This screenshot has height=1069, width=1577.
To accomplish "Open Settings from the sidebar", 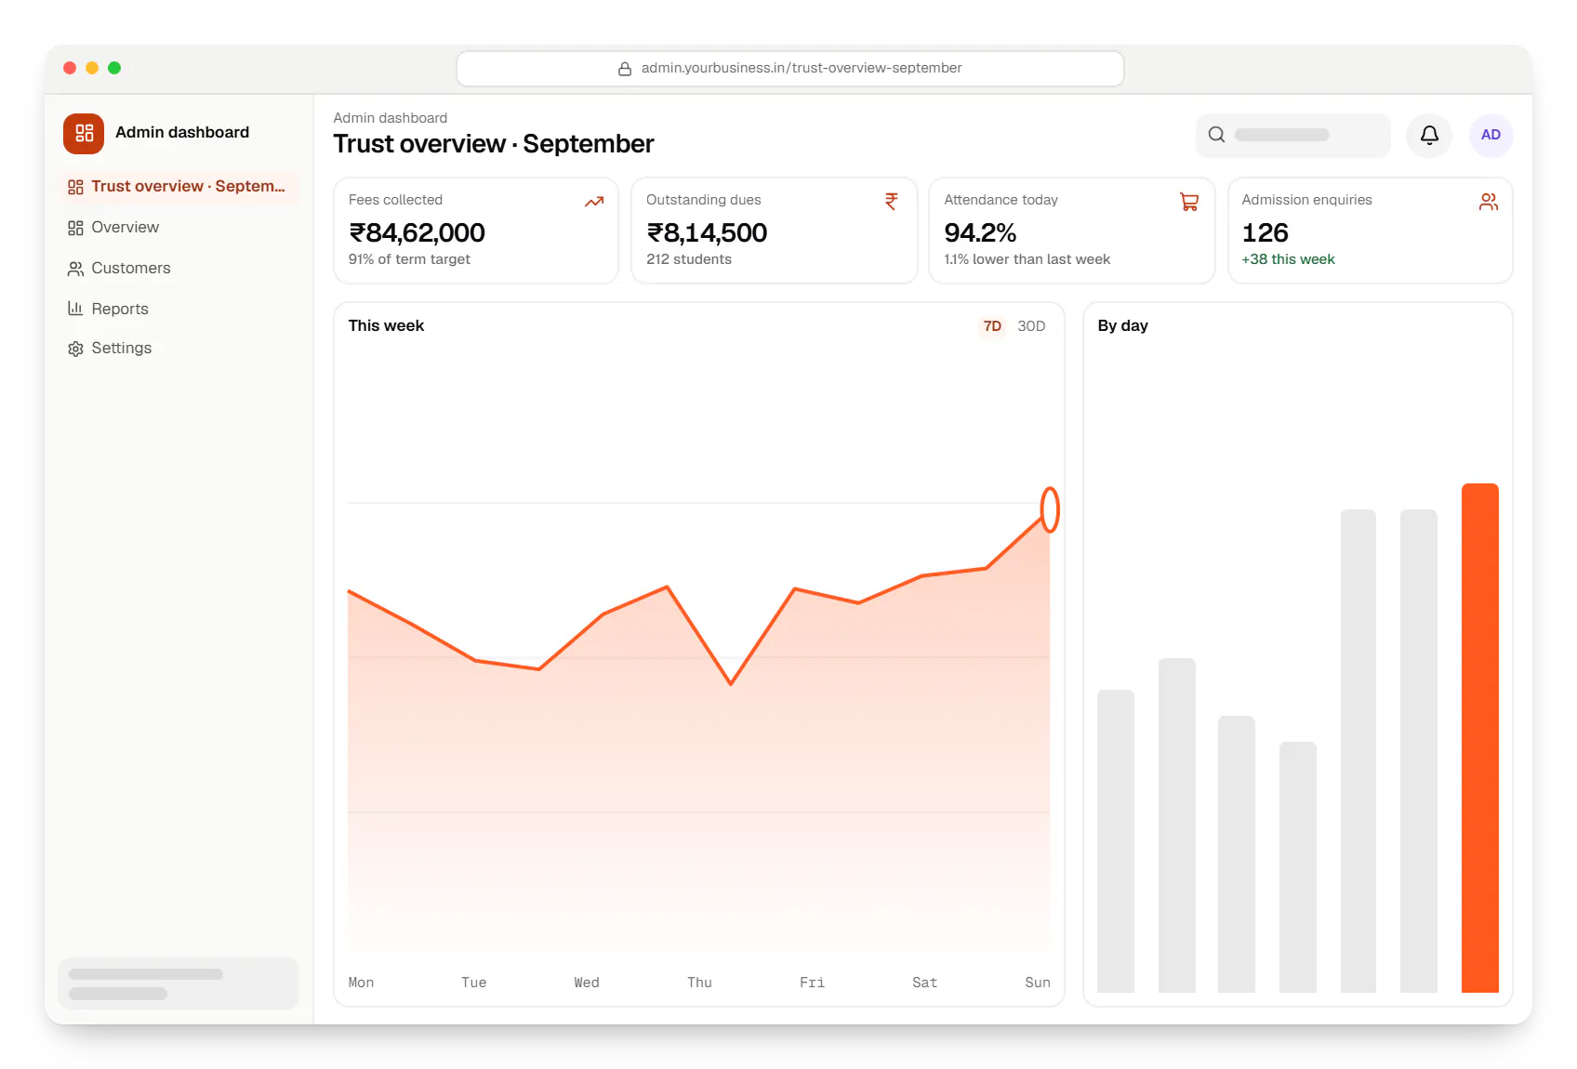I will (179, 349).
